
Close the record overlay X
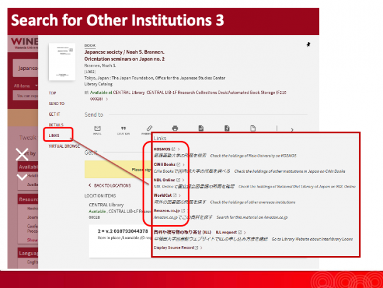click(22, 155)
